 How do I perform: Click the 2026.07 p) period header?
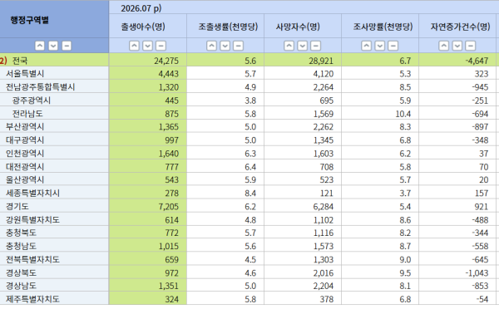point(304,7)
